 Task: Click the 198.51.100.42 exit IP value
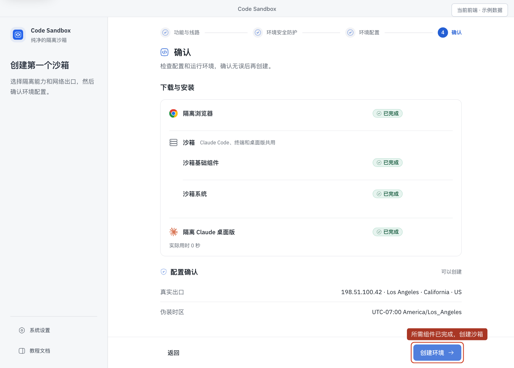[x=401, y=292]
